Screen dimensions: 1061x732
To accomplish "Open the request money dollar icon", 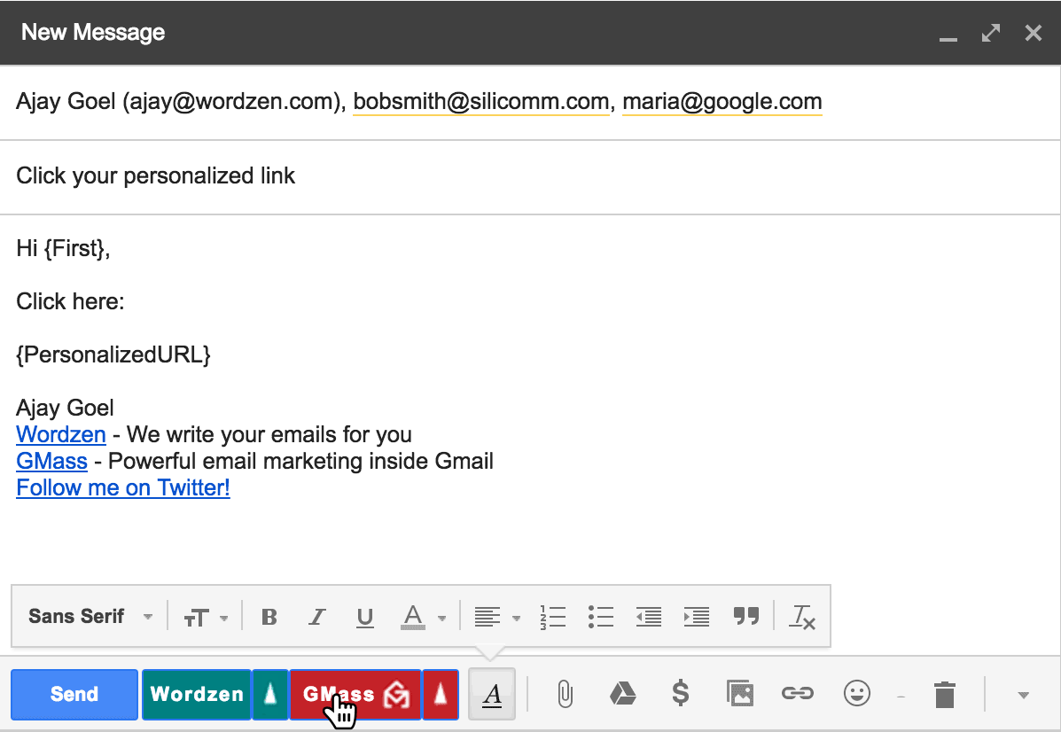I will pyautogui.click(x=681, y=694).
